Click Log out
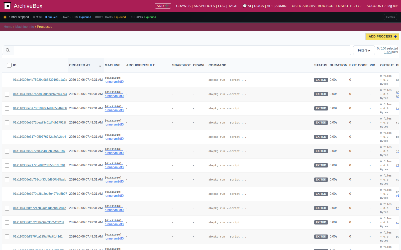The height and width of the screenshot is (250, 401). pos(392,6)
